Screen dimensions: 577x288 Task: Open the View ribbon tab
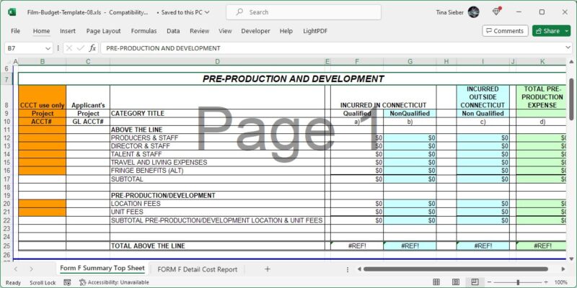(x=225, y=31)
